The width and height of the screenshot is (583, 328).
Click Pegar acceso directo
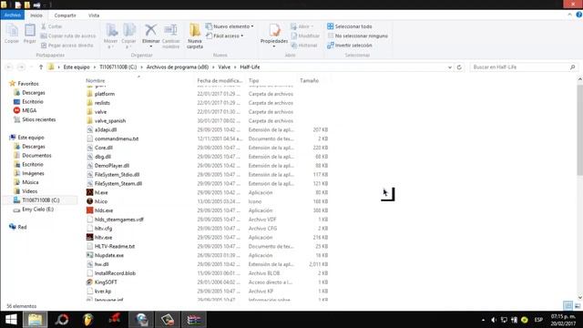(66, 46)
